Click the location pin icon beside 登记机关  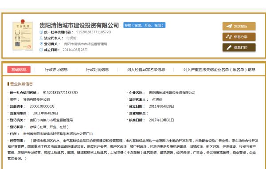(41, 44)
